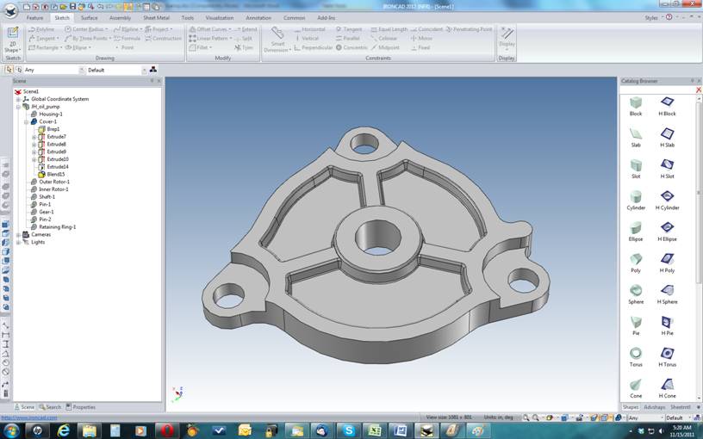This screenshot has height=439, width=703.
Task: Open Skype from the taskbar
Action: [348, 430]
